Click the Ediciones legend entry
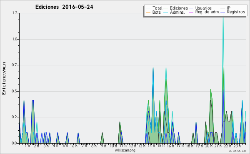250x154 pixels. click(x=179, y=8)
